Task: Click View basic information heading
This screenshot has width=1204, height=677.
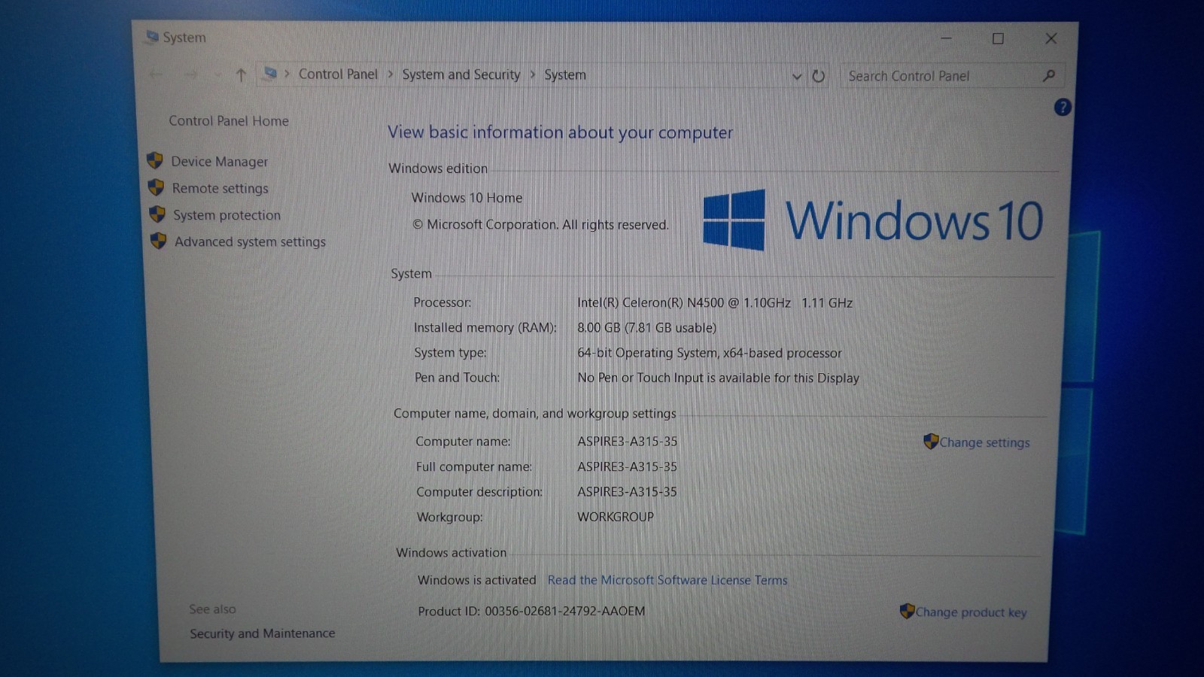Action: (x=560, y=132)
